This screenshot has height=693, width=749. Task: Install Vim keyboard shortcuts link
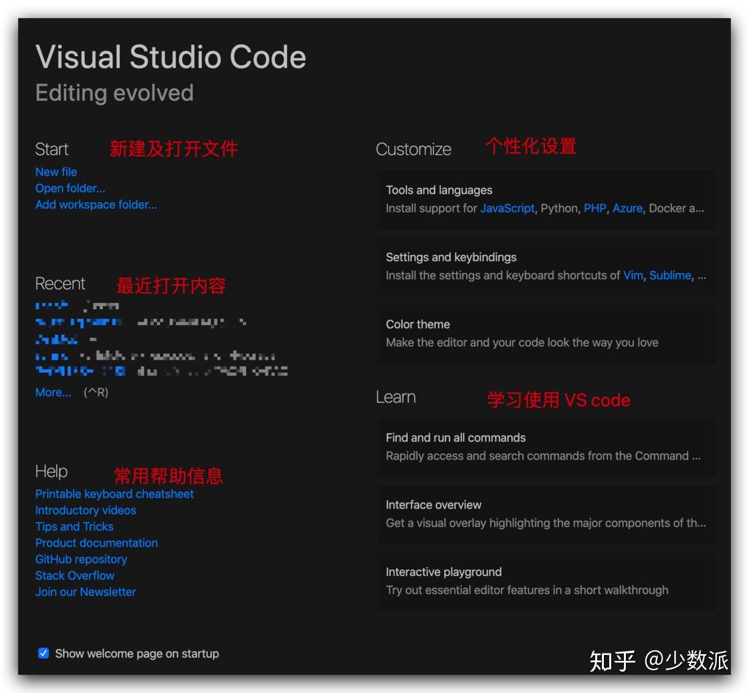click(633, 276)
